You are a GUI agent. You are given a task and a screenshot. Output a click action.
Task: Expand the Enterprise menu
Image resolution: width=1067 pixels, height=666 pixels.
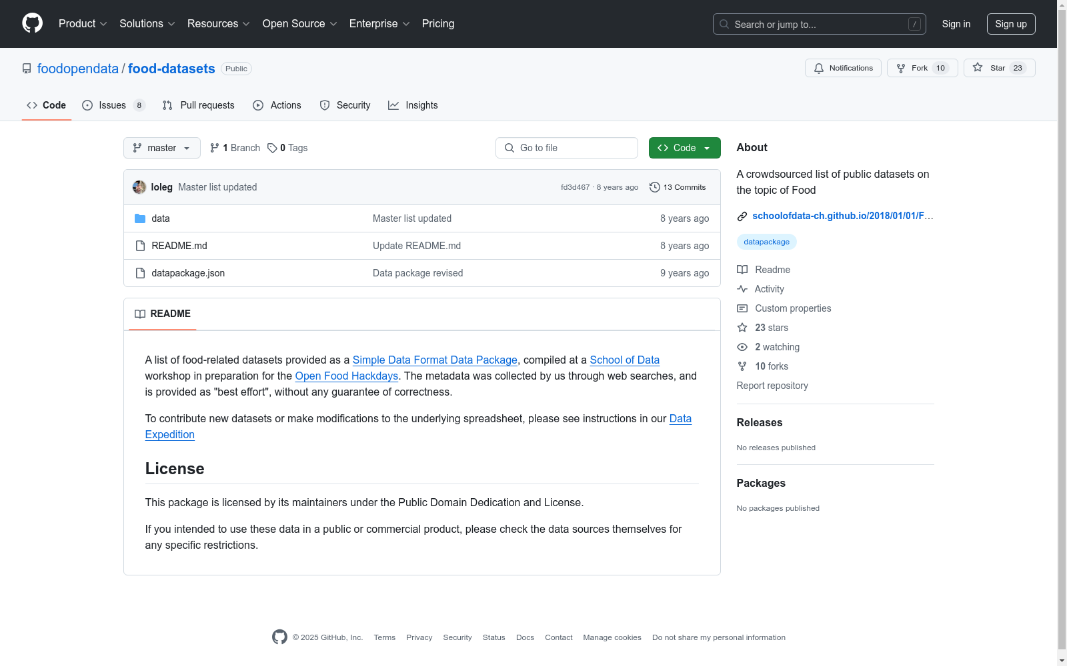pos(379,24)
